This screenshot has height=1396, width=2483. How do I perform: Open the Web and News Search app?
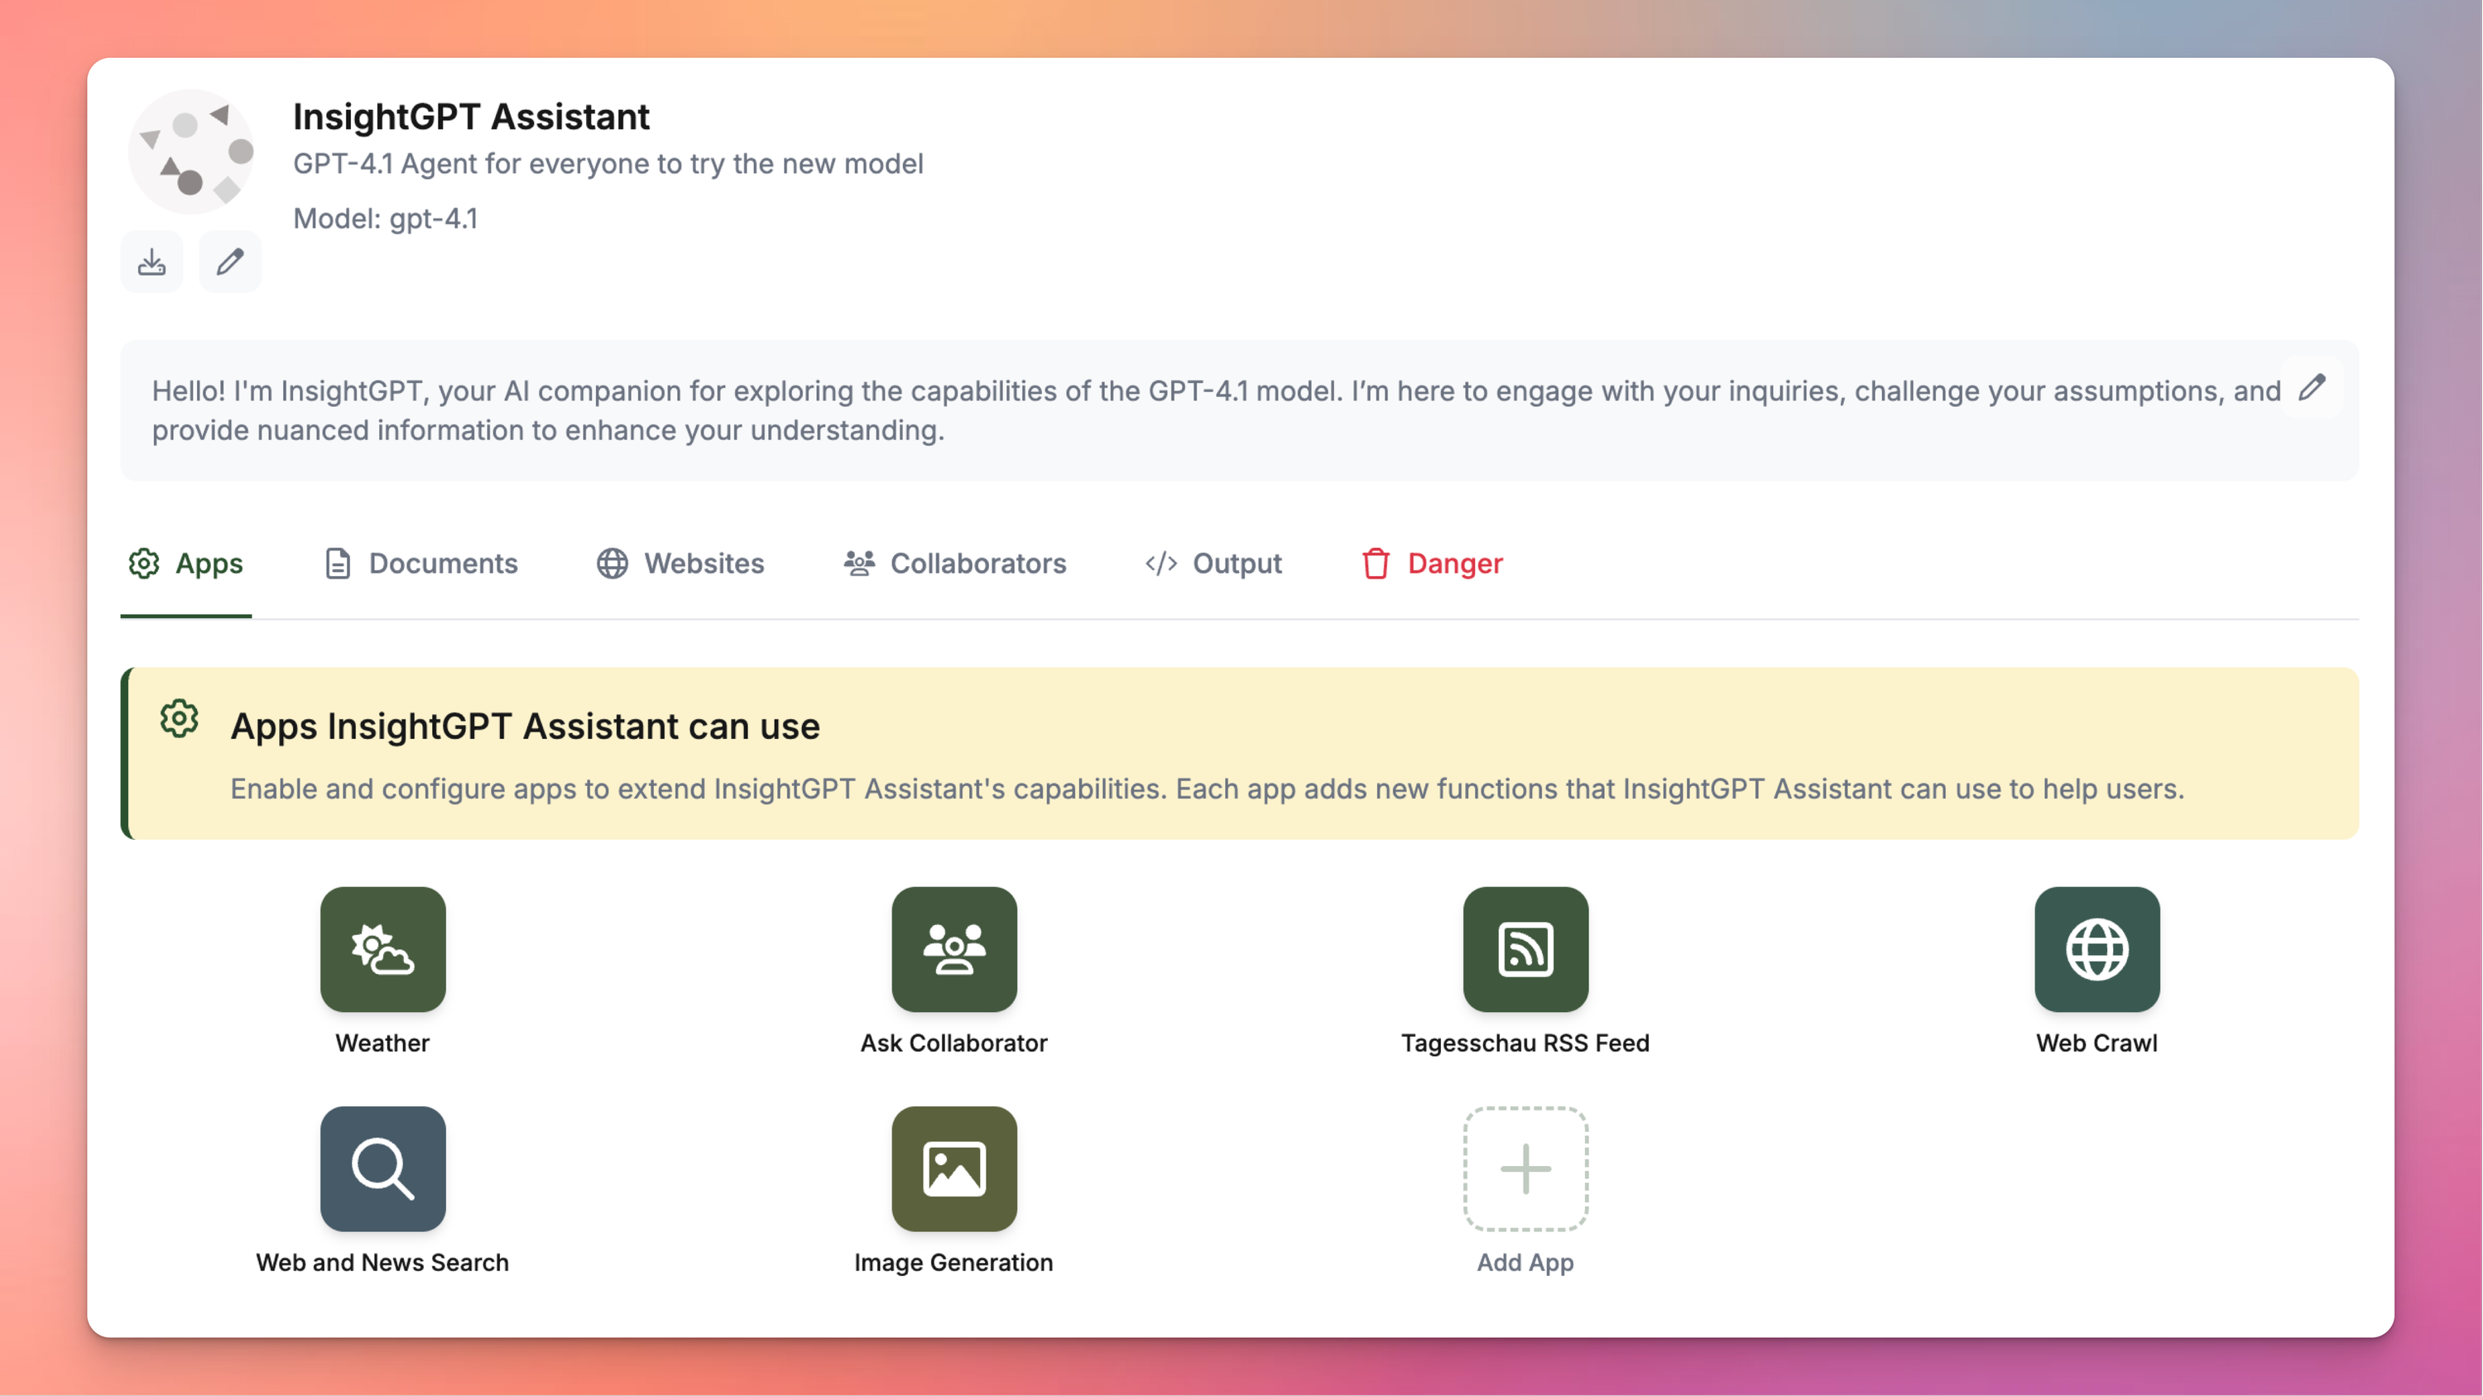click(x=382, y=1168)
